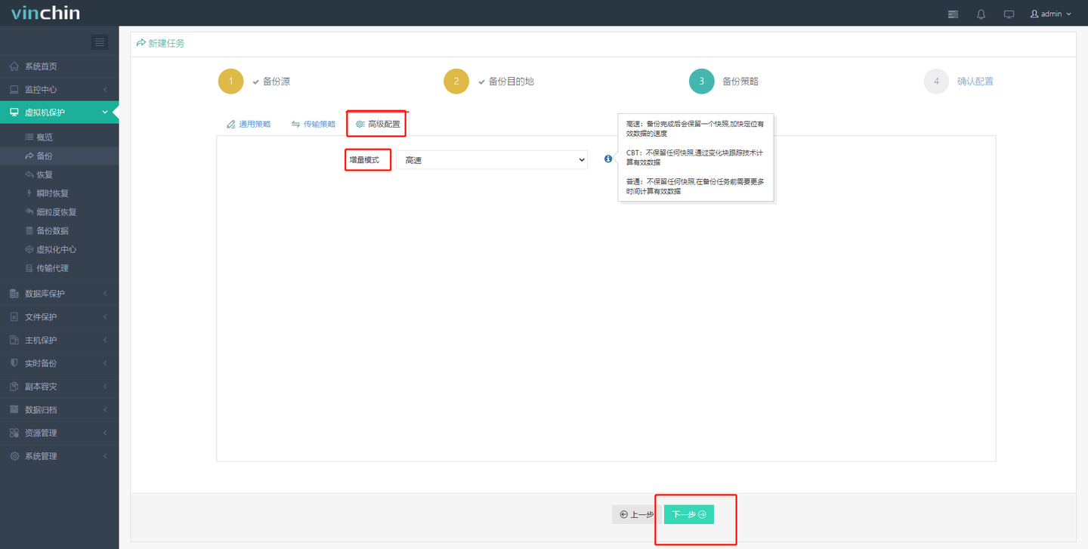Image resolution: width=1088 pixels, height=549 pixels.
Task: Click the 下一步 next button
Action: point(689,514)
